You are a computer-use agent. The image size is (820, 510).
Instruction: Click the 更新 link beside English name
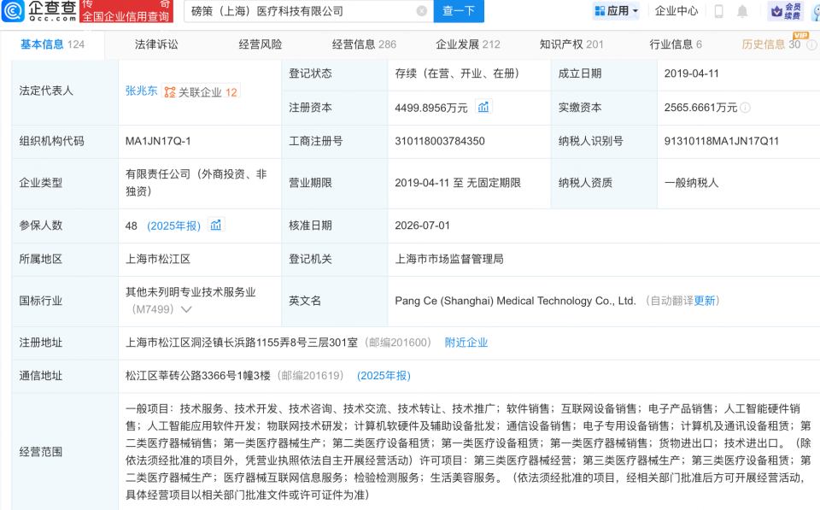pyautogui.click(x=705, y=301)
